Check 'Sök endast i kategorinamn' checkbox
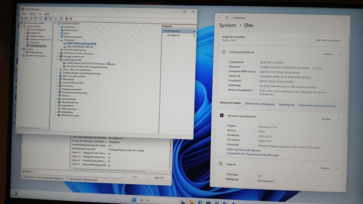Screen dimensions: 363x204 tap(67, 179)
